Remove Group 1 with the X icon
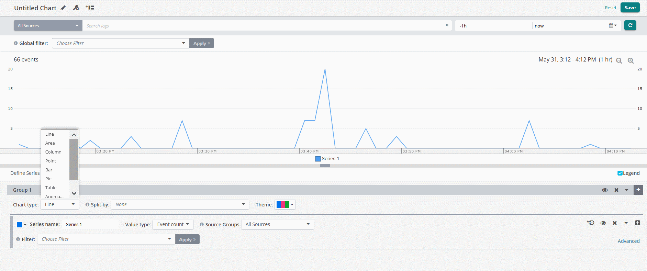 click(x=616, y=190)
